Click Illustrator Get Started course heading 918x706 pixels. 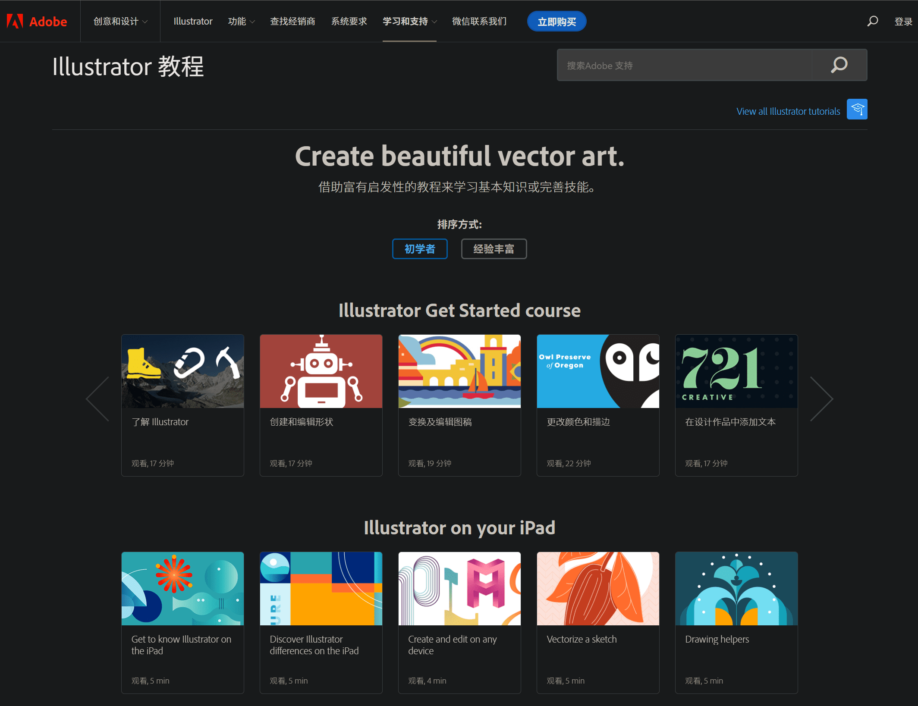[459, 311]
